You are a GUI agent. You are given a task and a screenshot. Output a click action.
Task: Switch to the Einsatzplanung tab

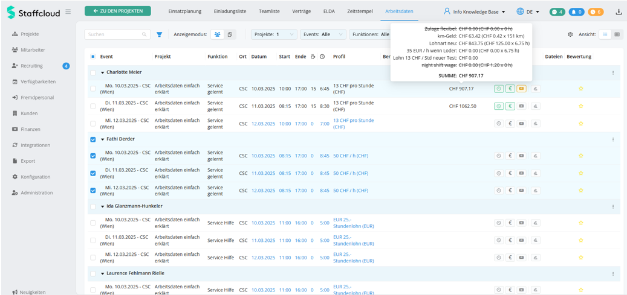click(x=185, y=11)
